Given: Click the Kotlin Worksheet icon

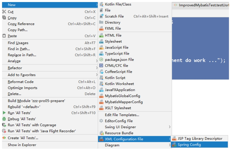Looking at the screenshot, I should (101, 84).
